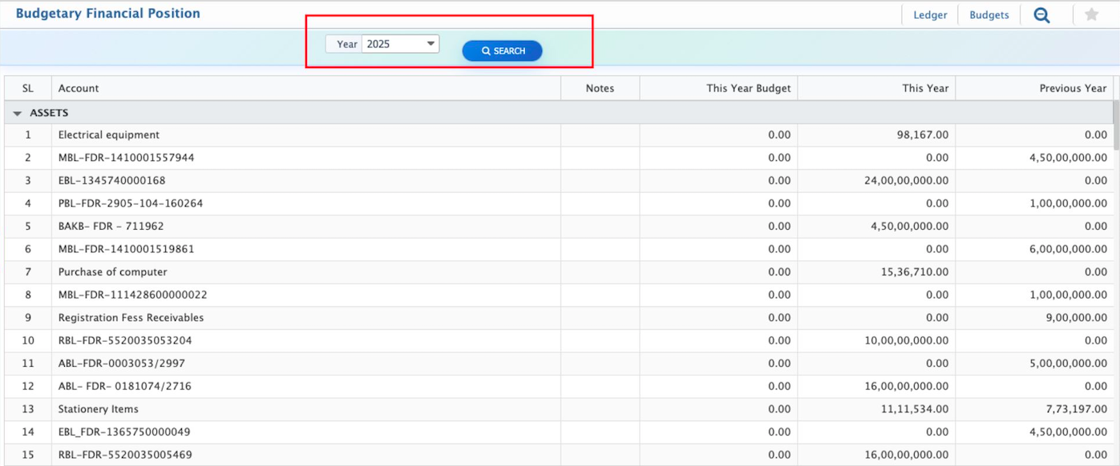Click the Notes column header
Screen dimensions: 1120x466
(600, 89)
